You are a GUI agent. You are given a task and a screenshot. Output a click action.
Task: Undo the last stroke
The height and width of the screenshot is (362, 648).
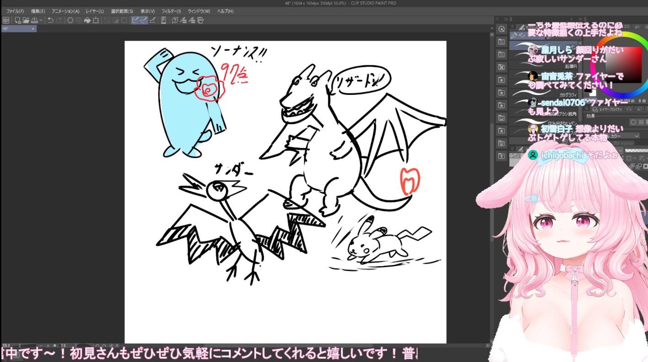coord(50,20)
